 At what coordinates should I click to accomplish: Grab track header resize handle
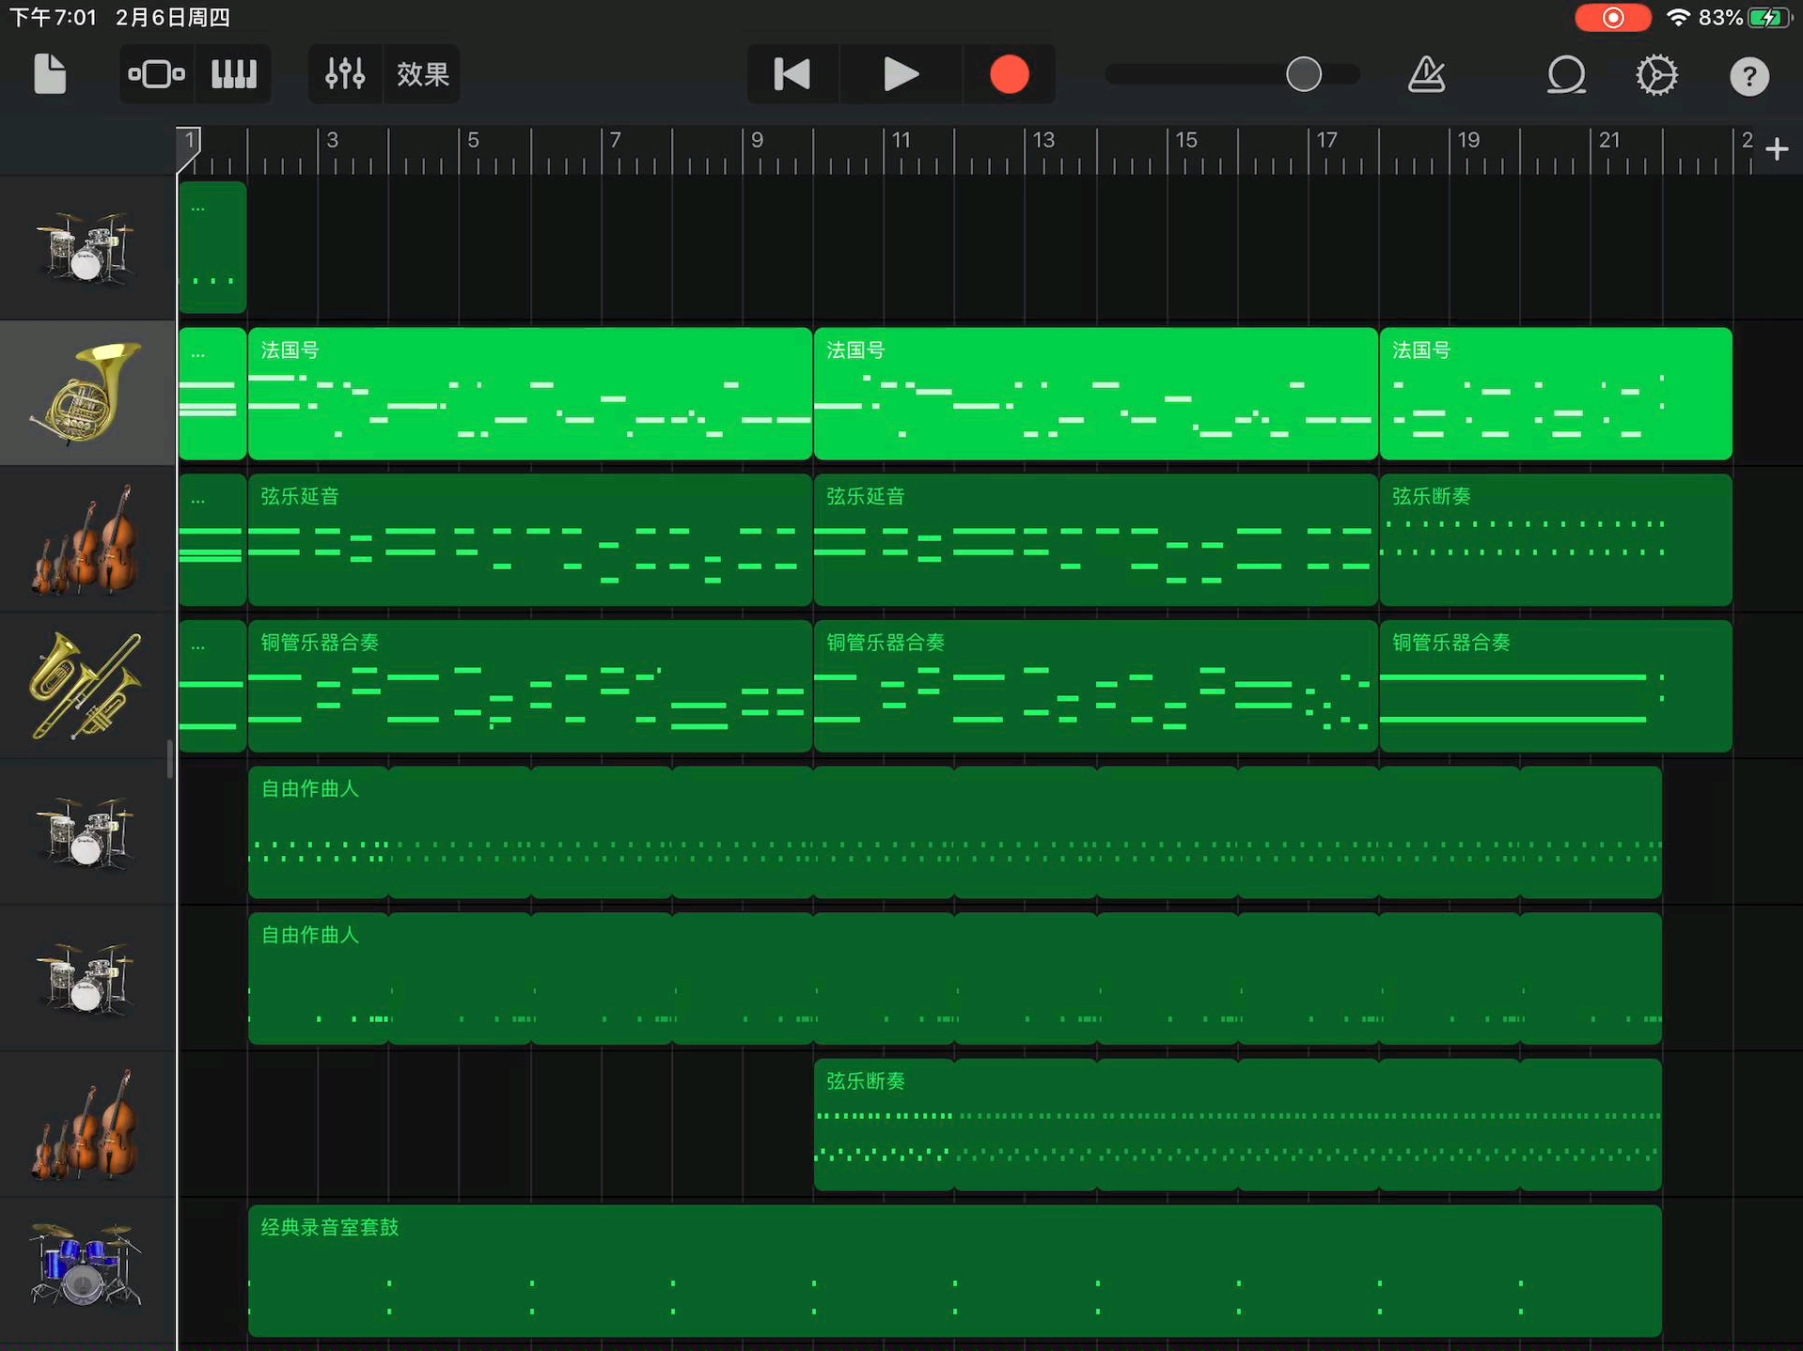click(x=170, y=759)
